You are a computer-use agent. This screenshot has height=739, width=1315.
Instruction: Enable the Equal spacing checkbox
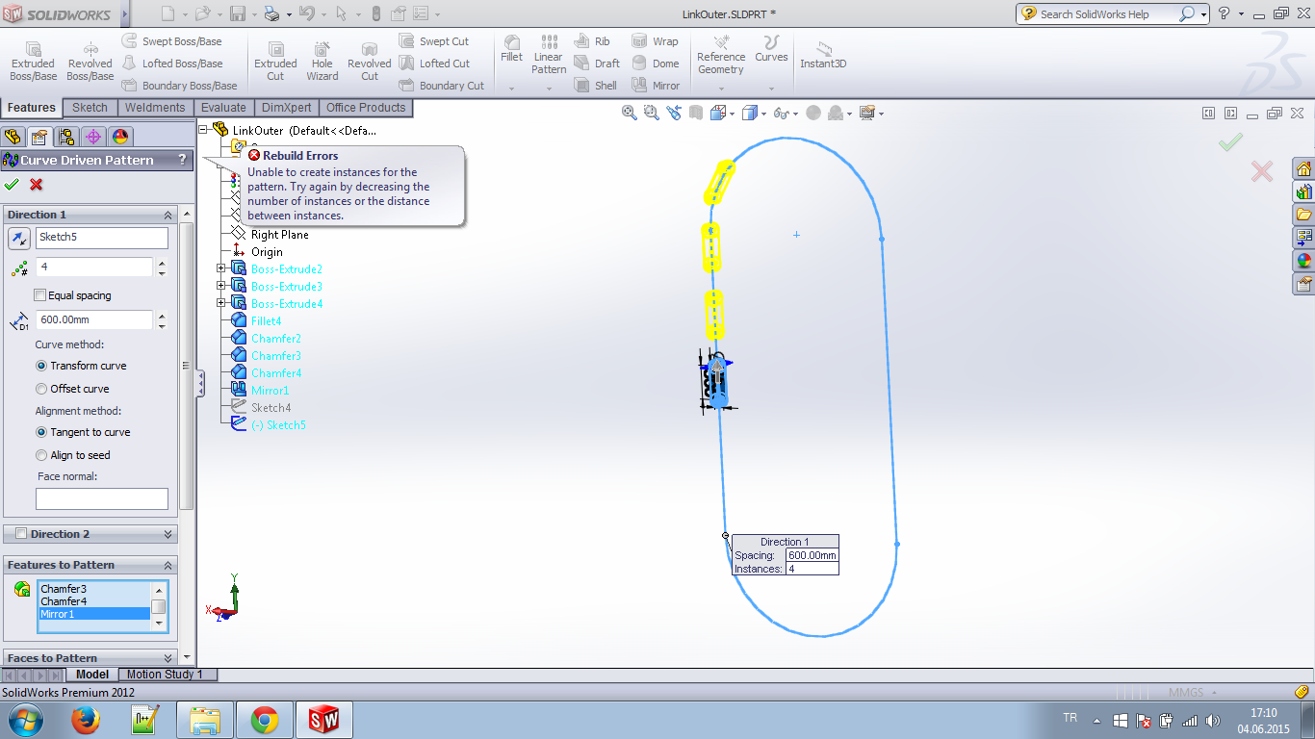(39, 295)
